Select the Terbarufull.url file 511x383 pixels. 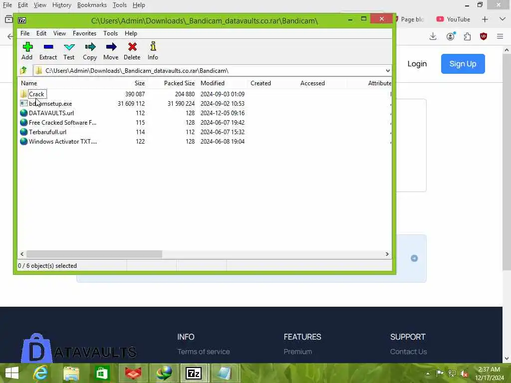[47, 132]
